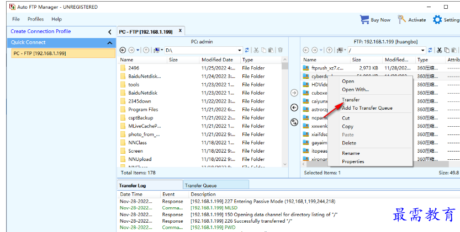Viewport: 460px width, 232px height.
Task: Click the transfer left arrow button
Action: coord(294,107)
